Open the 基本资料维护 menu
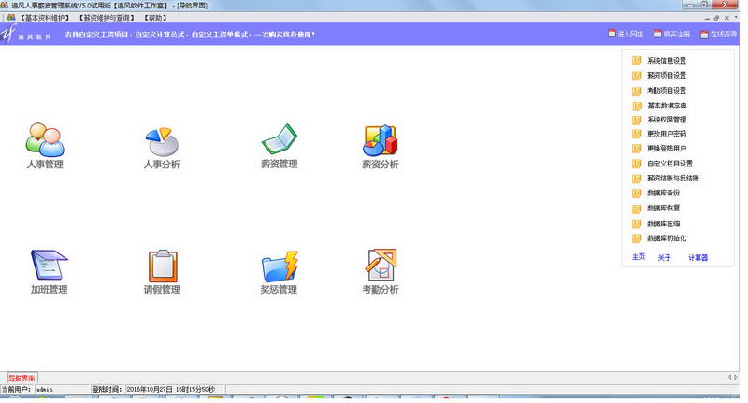Viewport: 748px width, 403px height. 45,18
